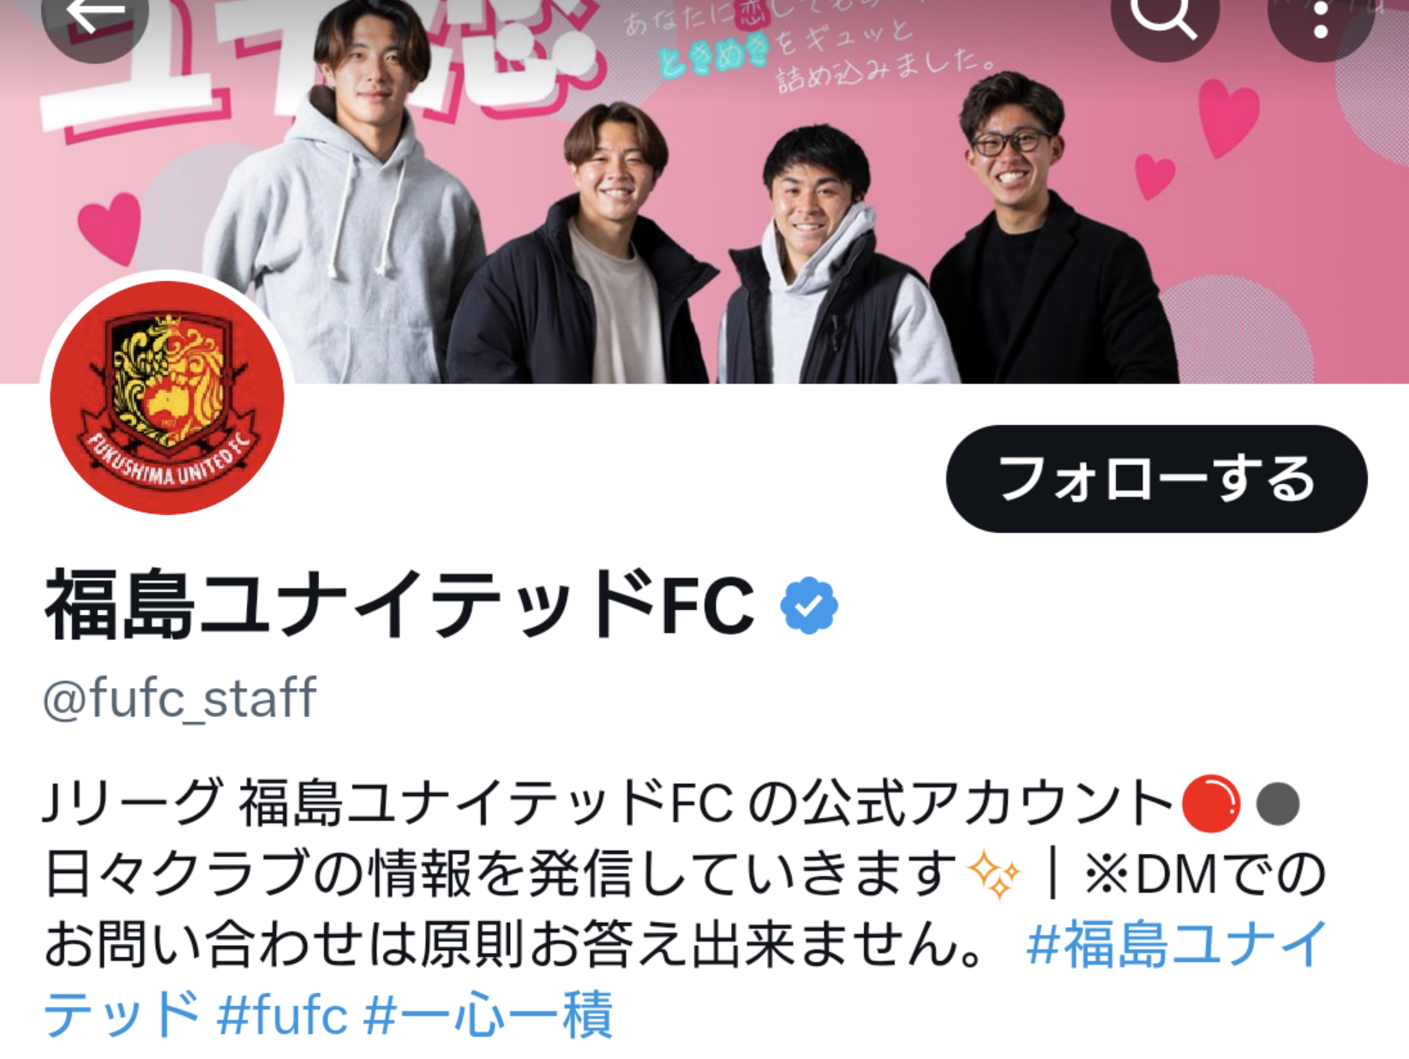The height and width of the screenshot is (1059, 1409).
Task: Open the Fukushima United FC profile avatar
Action: click(167, 398)
